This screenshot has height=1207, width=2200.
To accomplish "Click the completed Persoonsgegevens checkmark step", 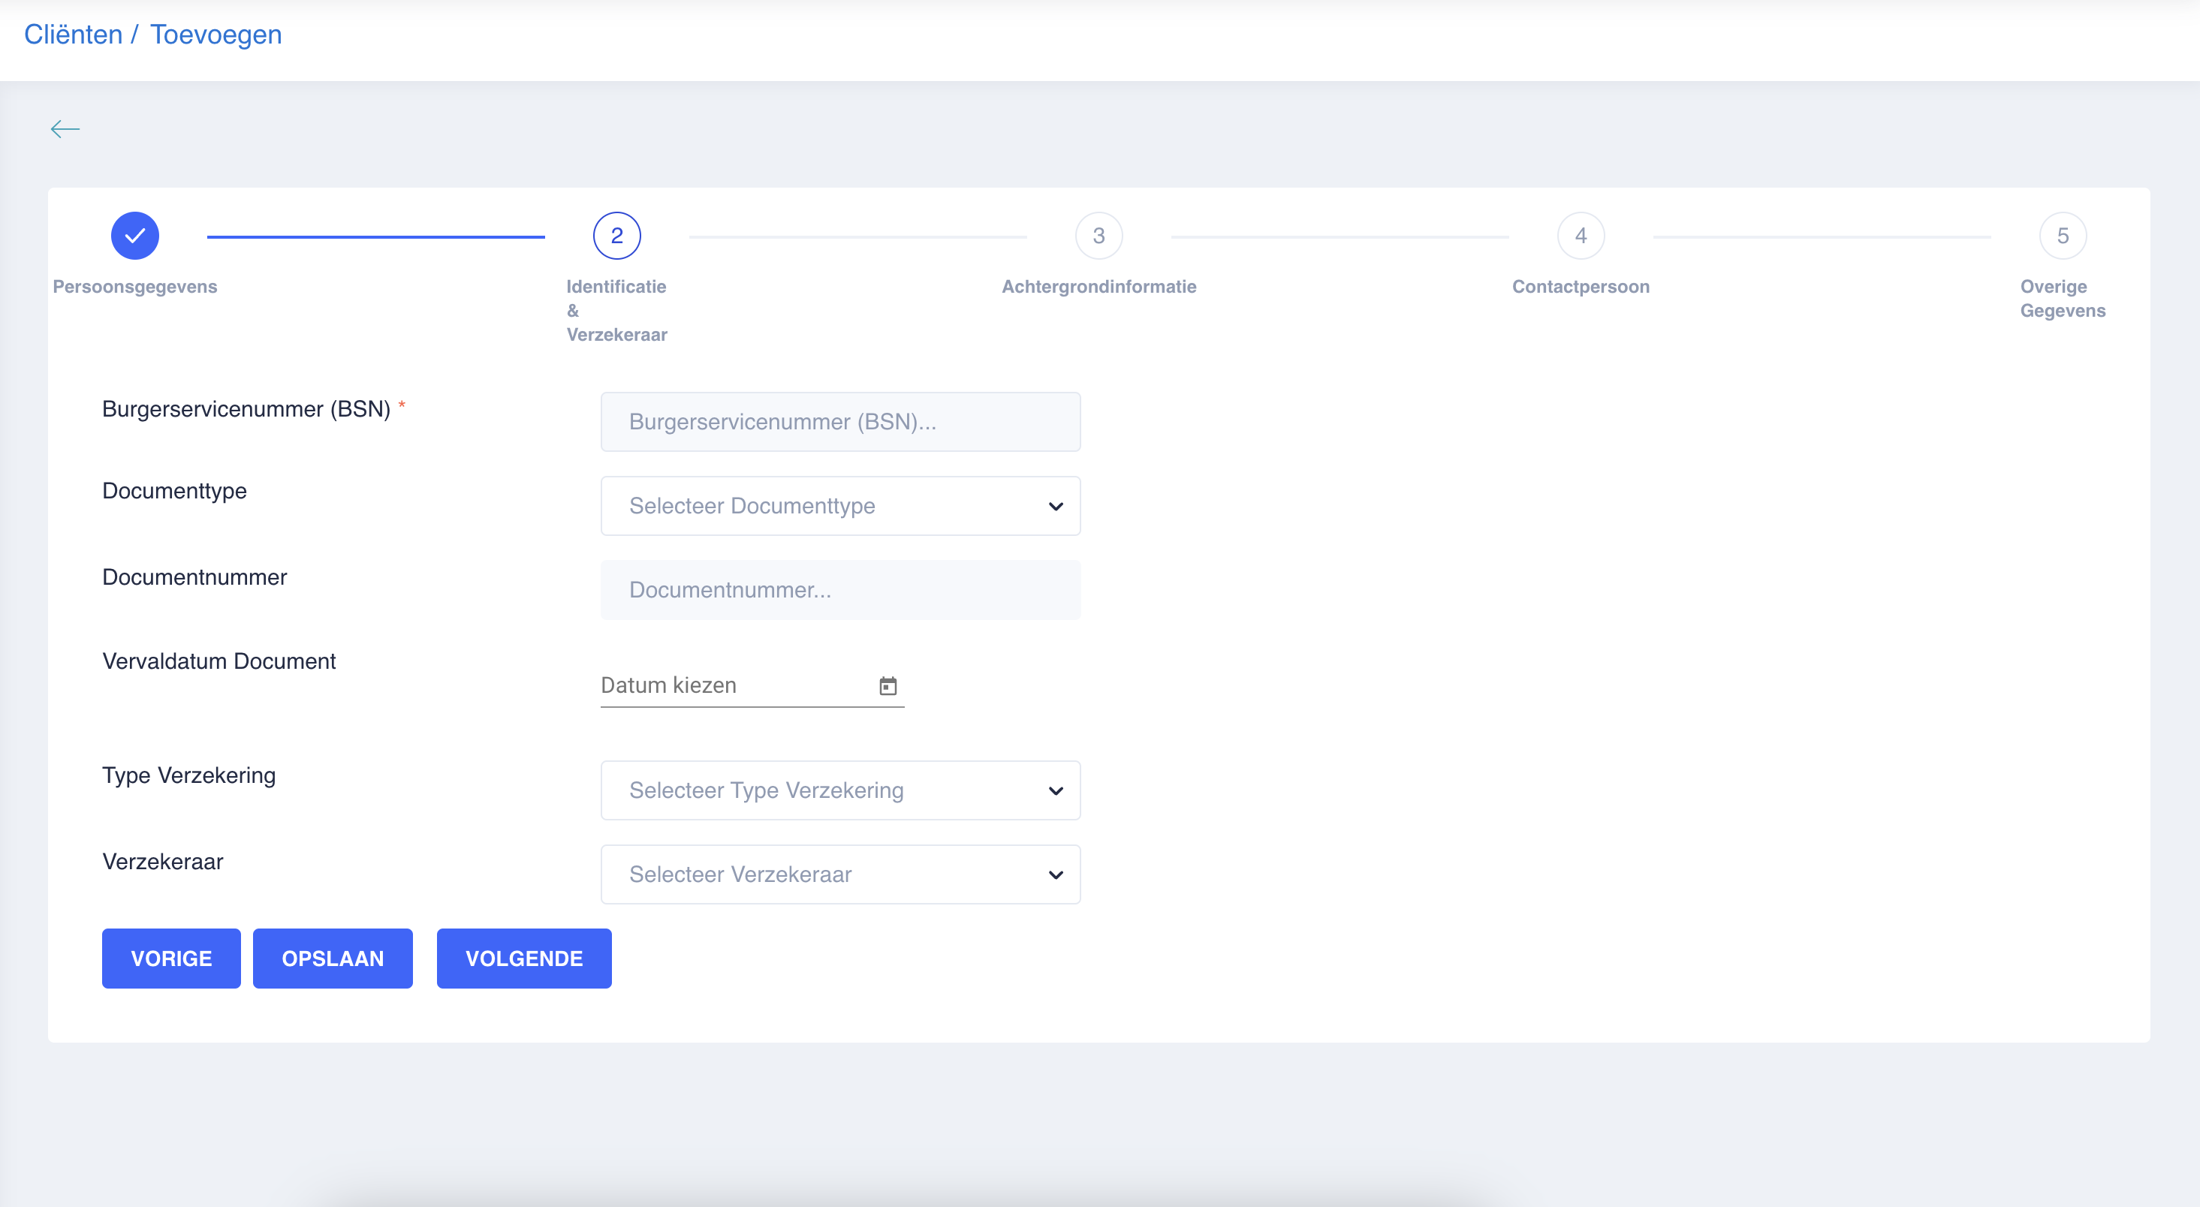I will click(135, 236).
